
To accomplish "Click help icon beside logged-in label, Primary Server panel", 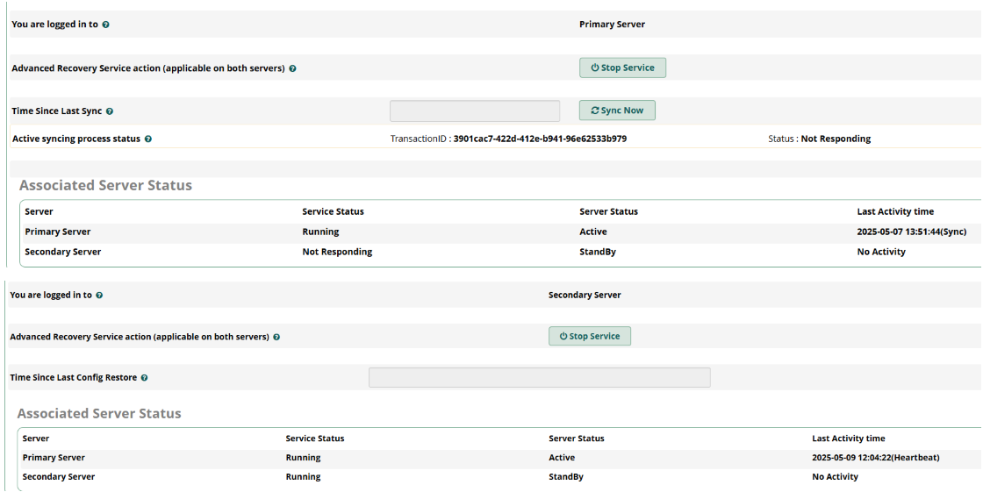I will coord(105,25).
